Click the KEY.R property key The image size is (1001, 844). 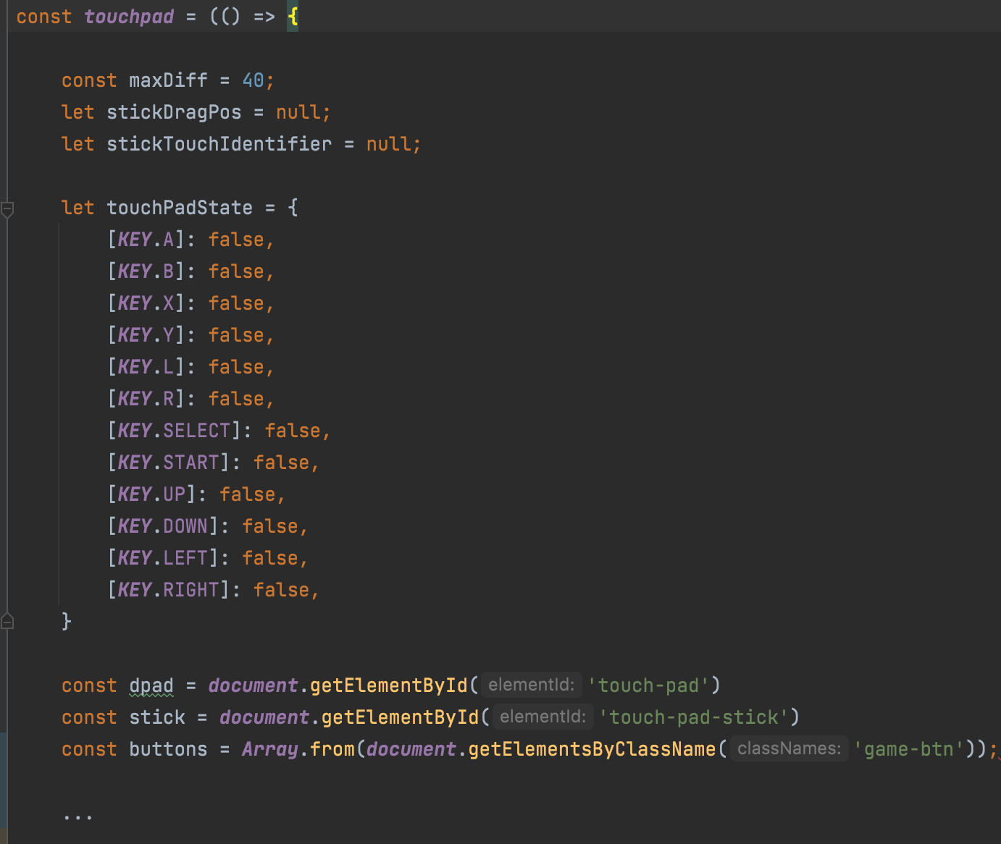[146, 399]
